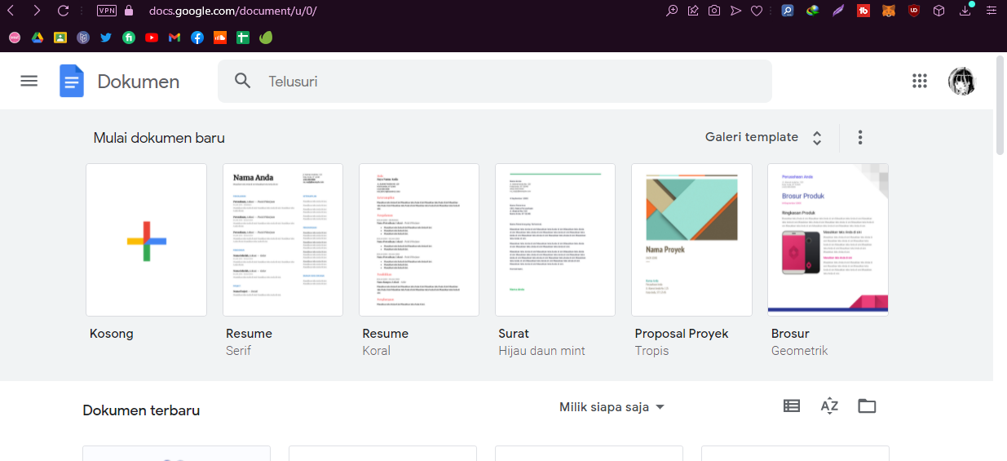Switch to list view of documents

pyautogui.click(x=791, y=406)
